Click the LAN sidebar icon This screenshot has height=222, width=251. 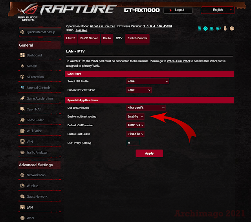pos(22,207)
